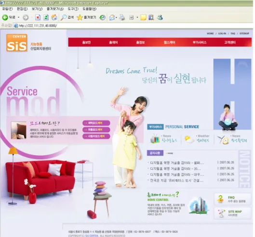Viewport: 255px width, 237px height.
Task: Follow the HOME top link
Action: click(210, 34)
